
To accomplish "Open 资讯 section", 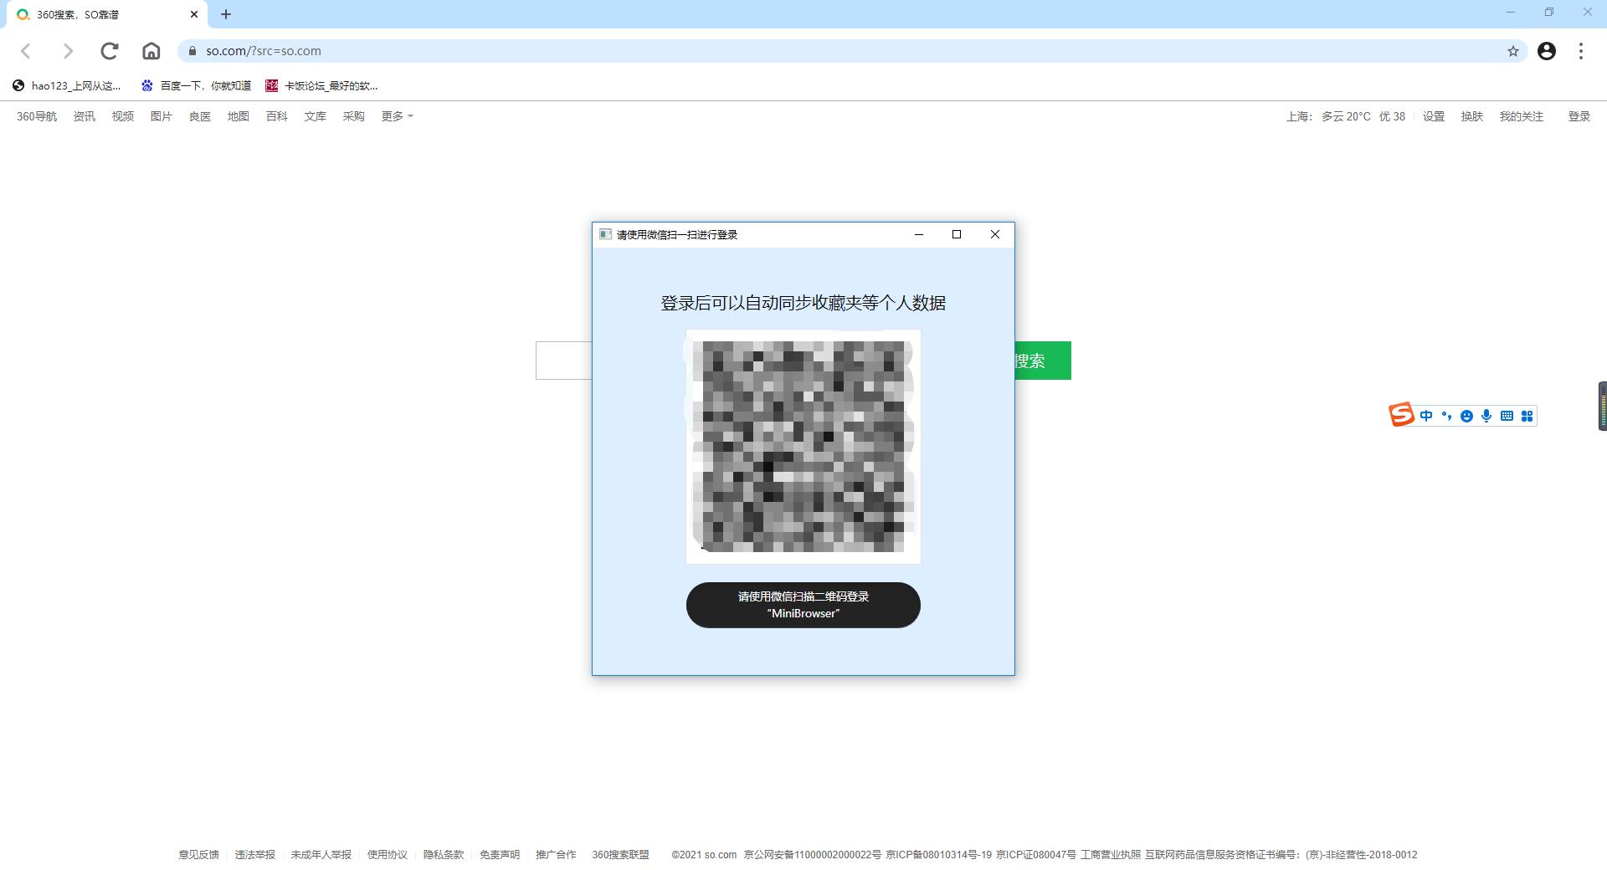I will (x=85, y=116).
